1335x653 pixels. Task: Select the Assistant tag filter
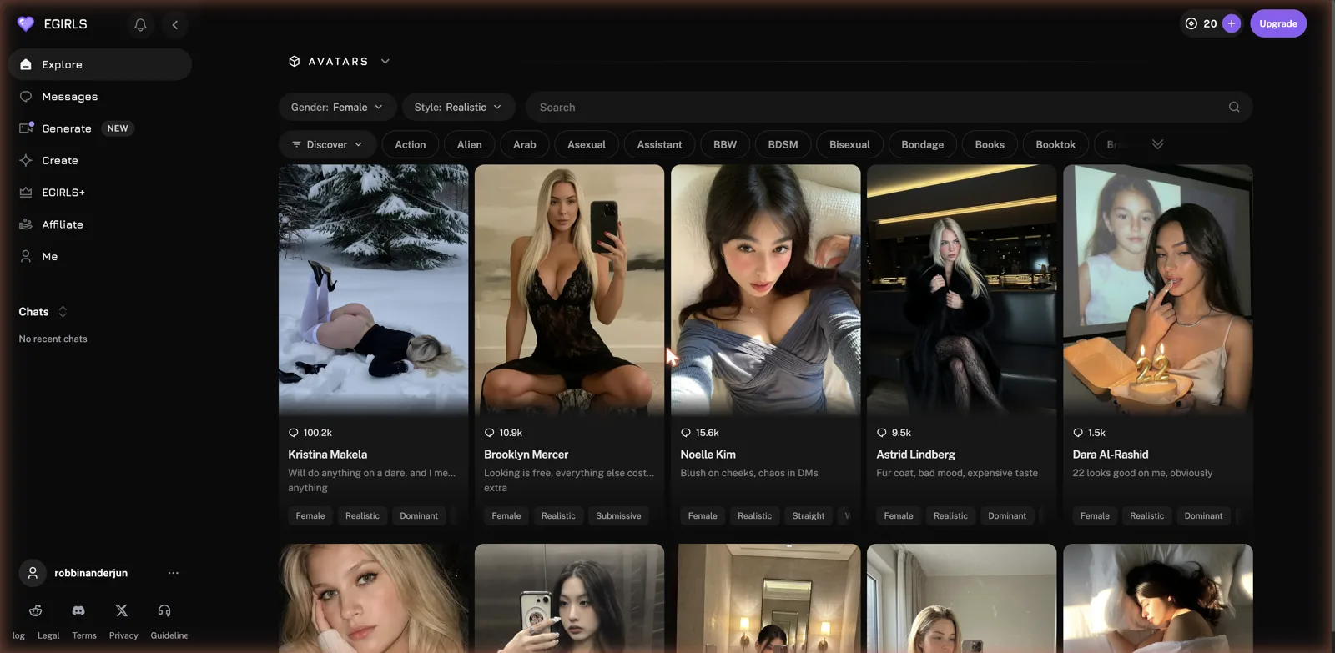tap(660, 145)
